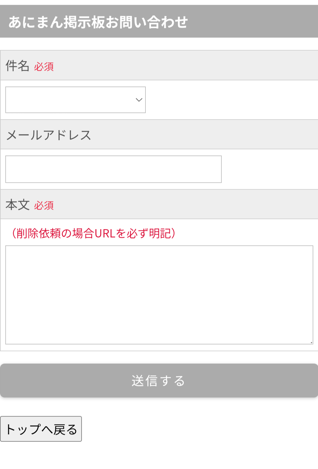
Task: Click the red 必須 marker beside 本文
Action: [44, 206]
